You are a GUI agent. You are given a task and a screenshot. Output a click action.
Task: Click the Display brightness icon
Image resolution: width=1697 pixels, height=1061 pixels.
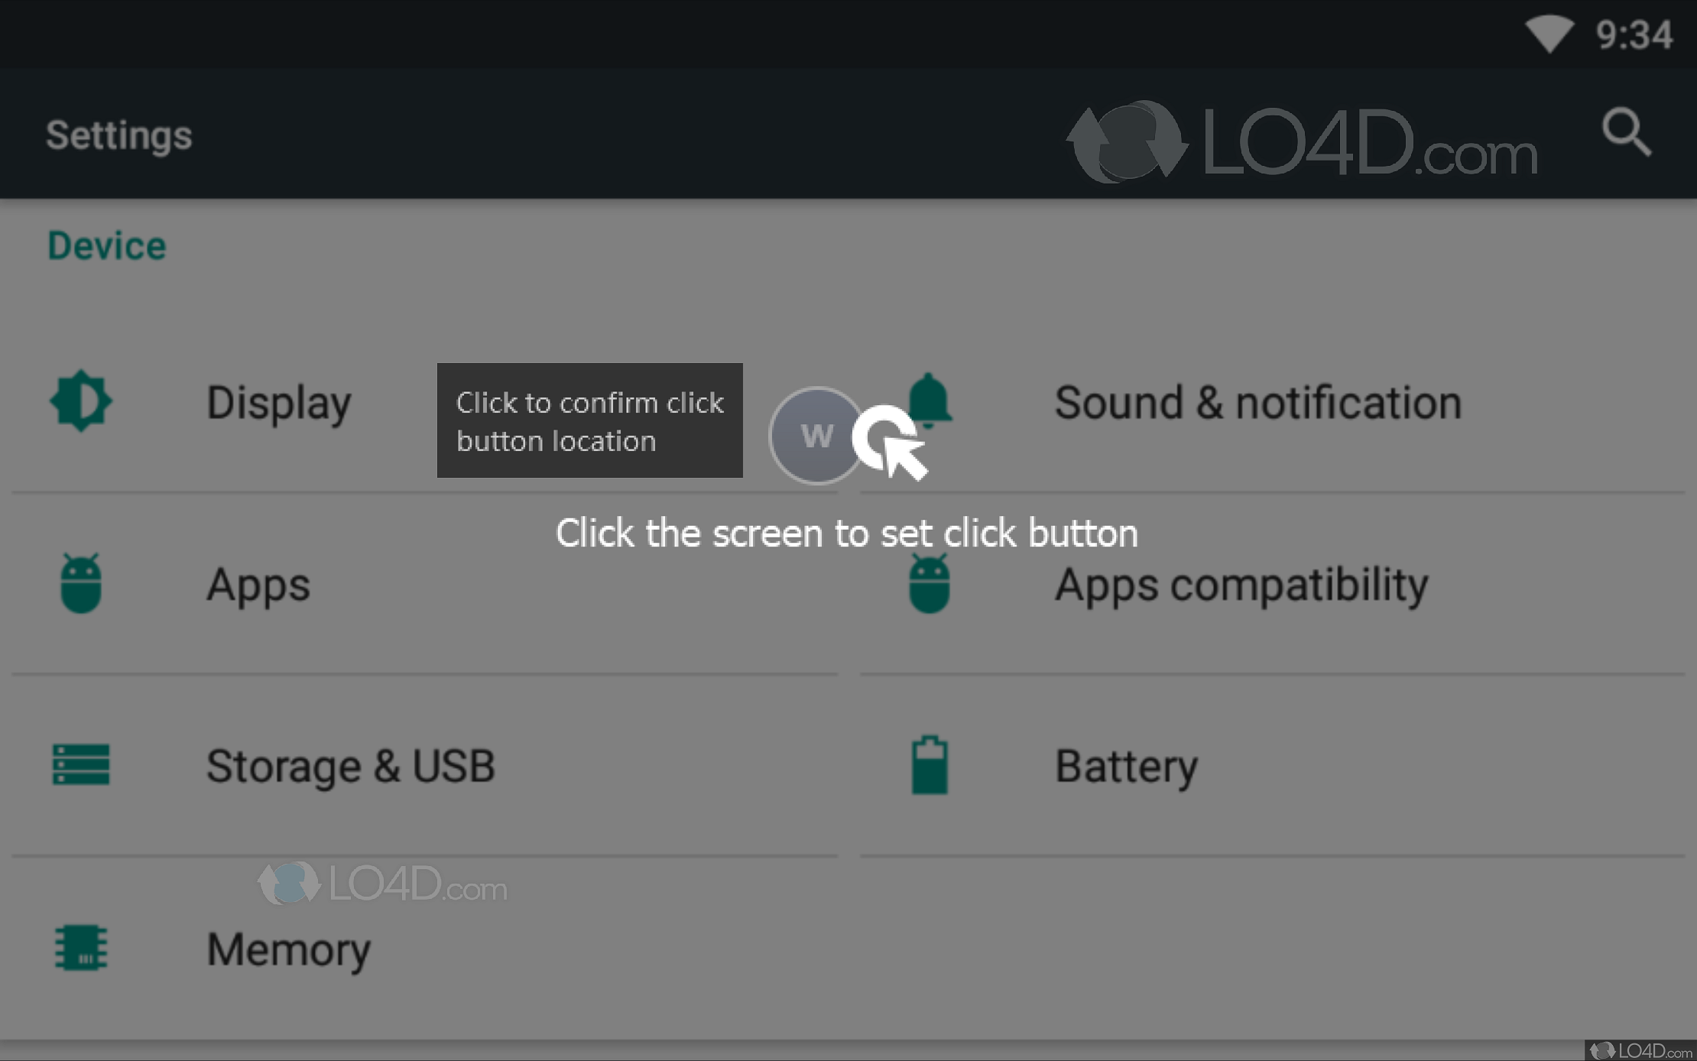point(81,401)
